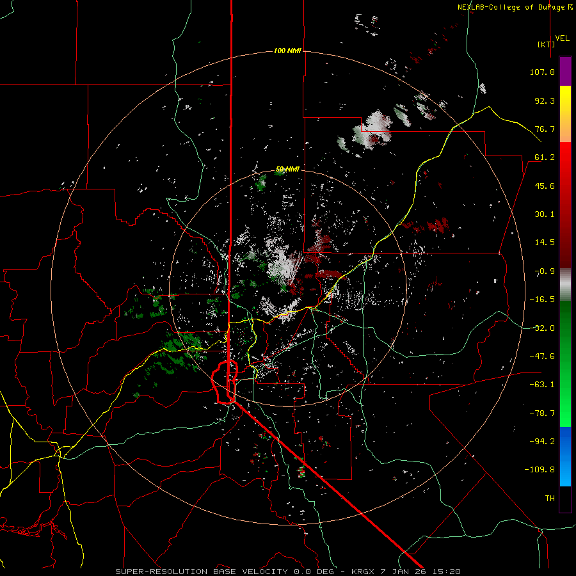576x576 pixels.
Task: Click the purple segment of the color bar
Action: (x=565, y=72)
